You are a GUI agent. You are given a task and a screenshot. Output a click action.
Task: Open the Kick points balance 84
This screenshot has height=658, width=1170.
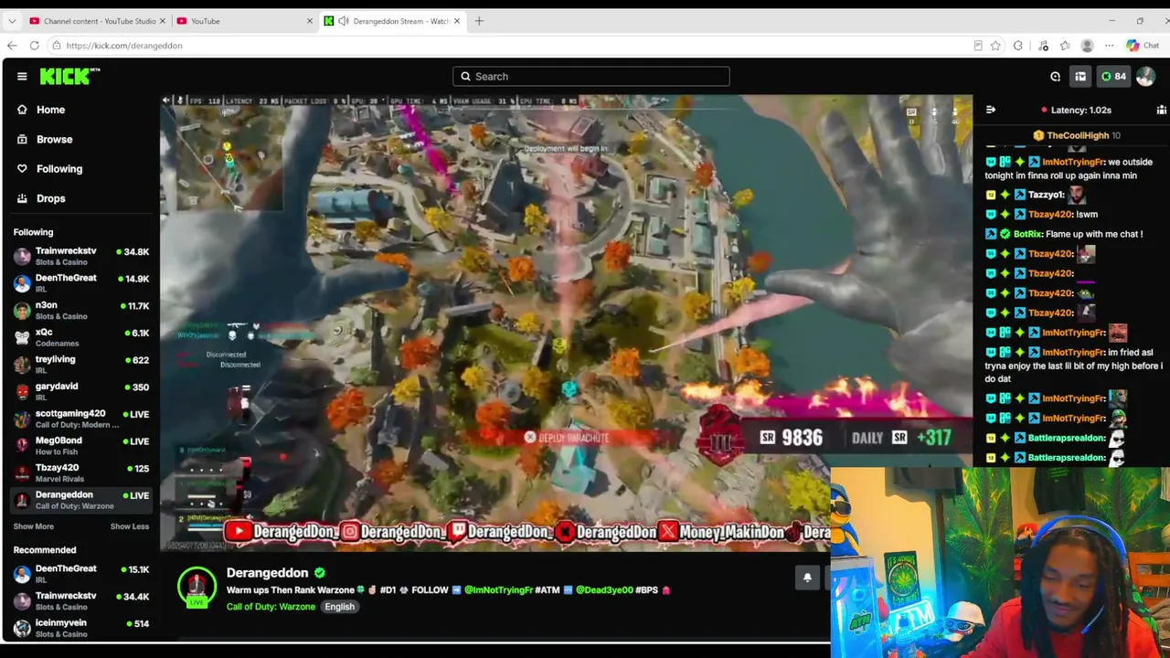pyautogui.click(x=1113, y=77)
